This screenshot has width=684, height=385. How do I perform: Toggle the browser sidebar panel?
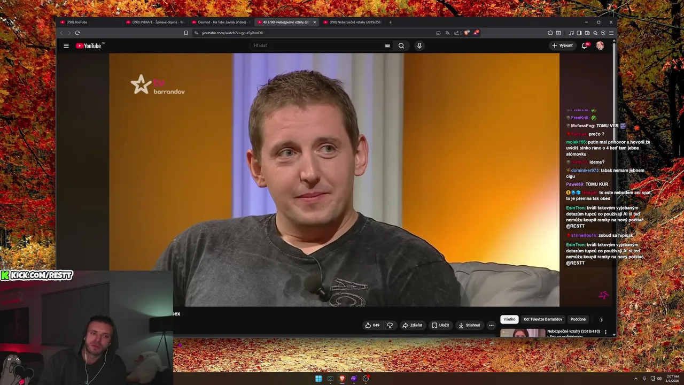click(579, 33)
